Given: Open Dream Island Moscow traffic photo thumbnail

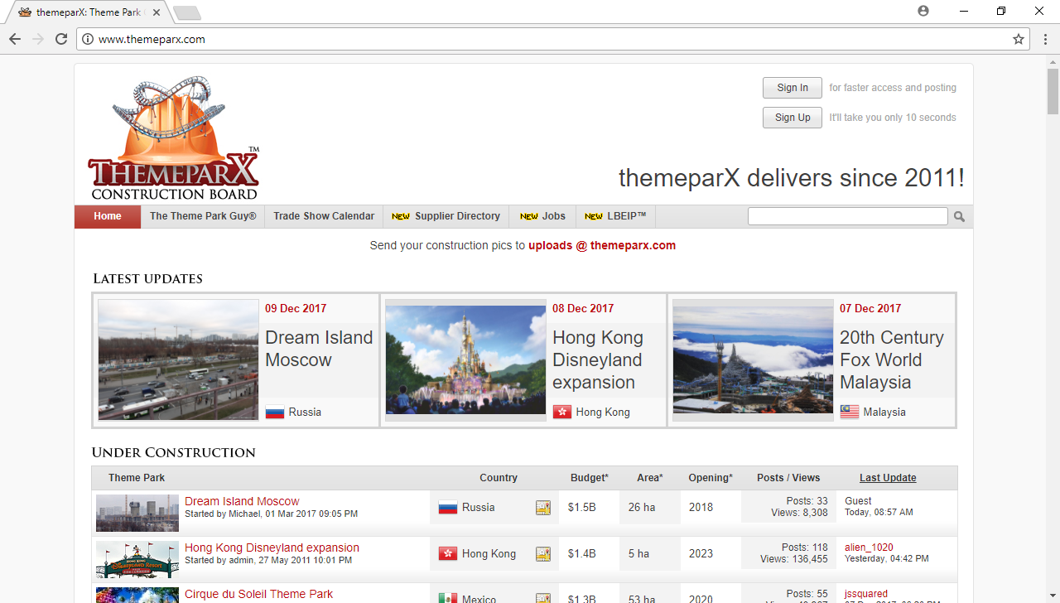Looking at the screenshot, I should [x=178, y=360].
